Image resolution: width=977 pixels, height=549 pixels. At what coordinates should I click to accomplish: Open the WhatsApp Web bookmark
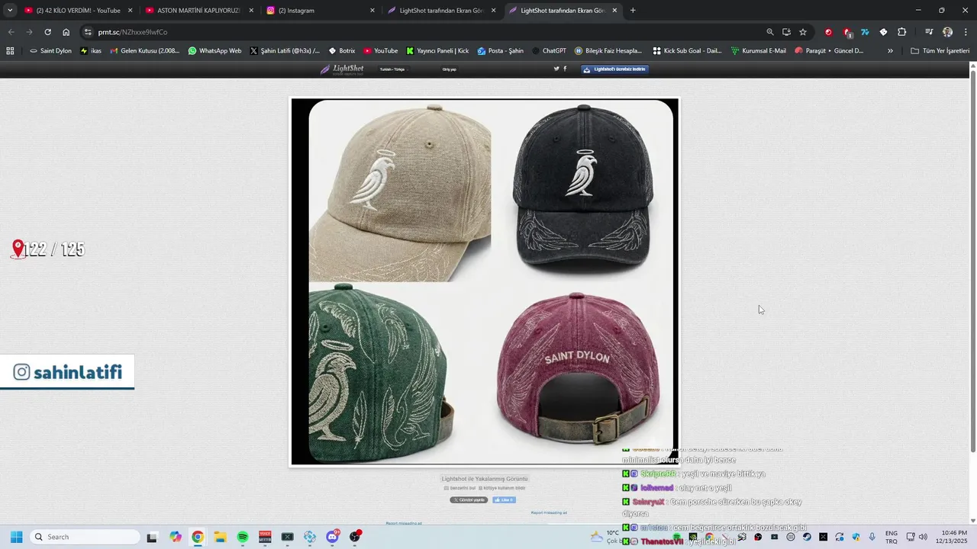[x=214, y=51]
